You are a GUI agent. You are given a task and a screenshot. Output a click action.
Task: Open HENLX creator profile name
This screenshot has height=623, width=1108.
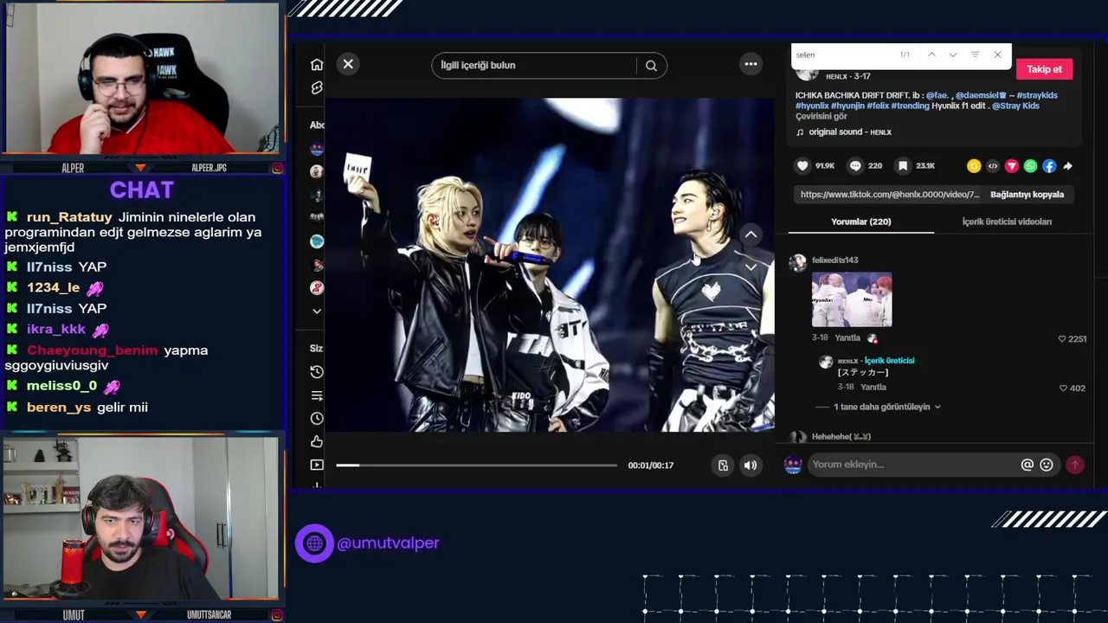835,77
